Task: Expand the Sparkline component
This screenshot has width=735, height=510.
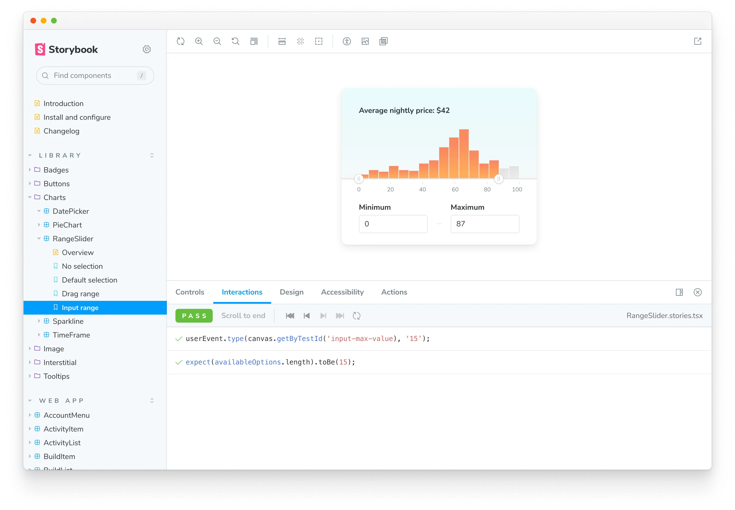Action: 39,321
